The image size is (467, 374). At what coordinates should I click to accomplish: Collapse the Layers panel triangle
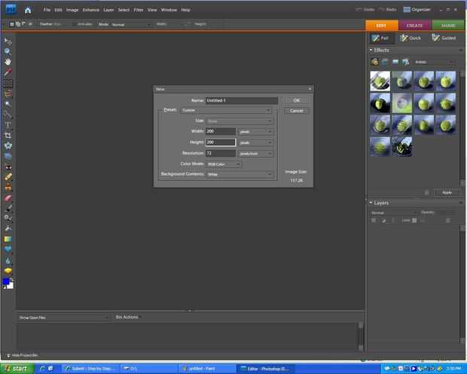pyautogui.click(x=371, y=203)
